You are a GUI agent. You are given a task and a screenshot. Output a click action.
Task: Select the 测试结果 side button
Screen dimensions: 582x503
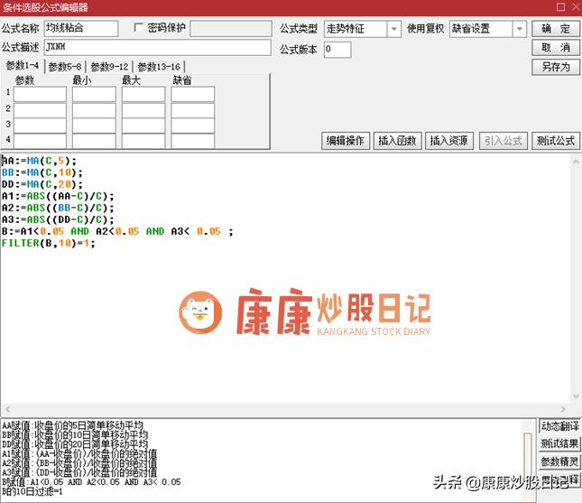coord(559,444)
